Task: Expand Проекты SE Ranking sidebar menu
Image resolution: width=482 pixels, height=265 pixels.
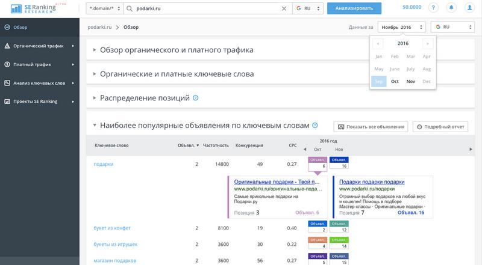Action: (x=40, y=102)
